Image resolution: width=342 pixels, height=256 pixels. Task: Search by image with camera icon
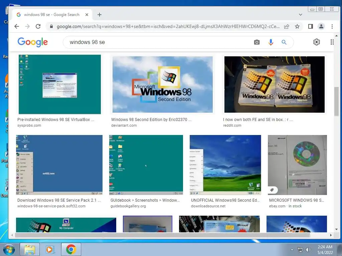[x=257, y=42]
